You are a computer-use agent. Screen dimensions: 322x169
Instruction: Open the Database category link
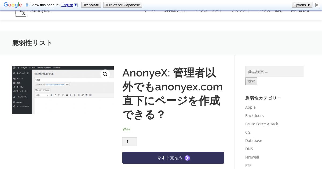(x=254, y=141)
